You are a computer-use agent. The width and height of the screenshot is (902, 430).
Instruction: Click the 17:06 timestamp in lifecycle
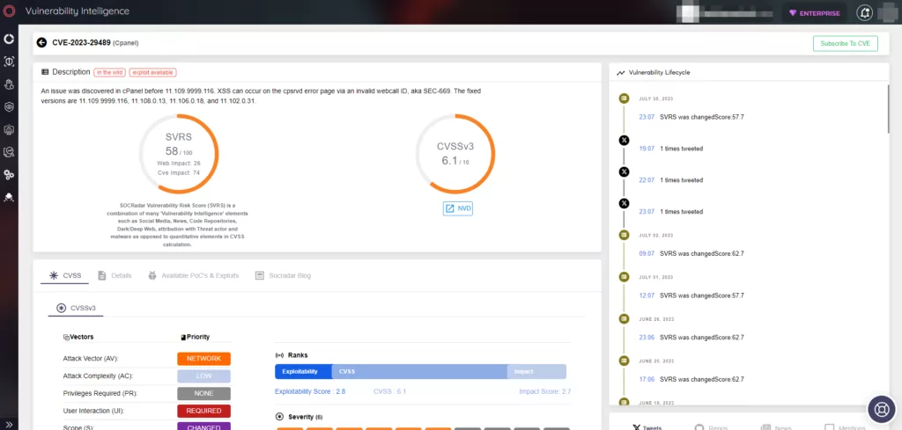pos(647,380)
